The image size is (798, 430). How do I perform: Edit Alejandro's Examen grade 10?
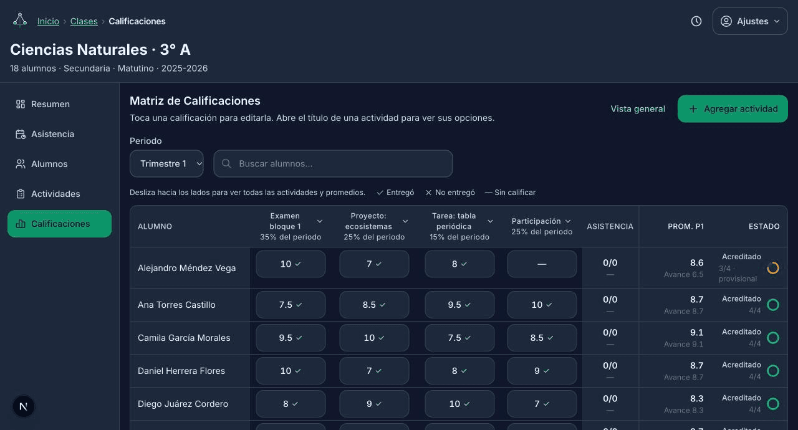coord(291,264)
